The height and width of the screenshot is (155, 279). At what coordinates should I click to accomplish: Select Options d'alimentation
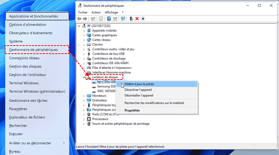[37, 25]
